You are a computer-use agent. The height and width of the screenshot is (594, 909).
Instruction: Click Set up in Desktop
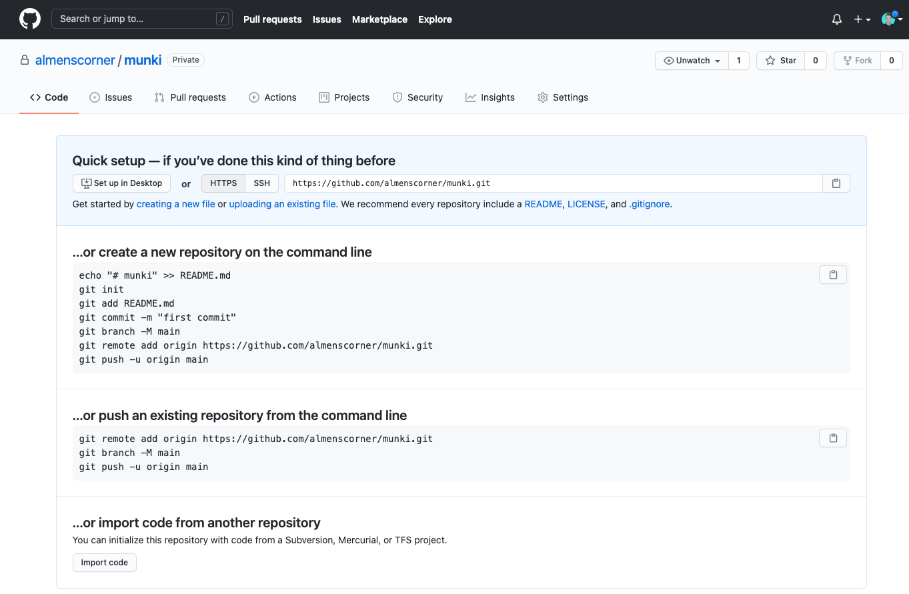coord(121,183)
